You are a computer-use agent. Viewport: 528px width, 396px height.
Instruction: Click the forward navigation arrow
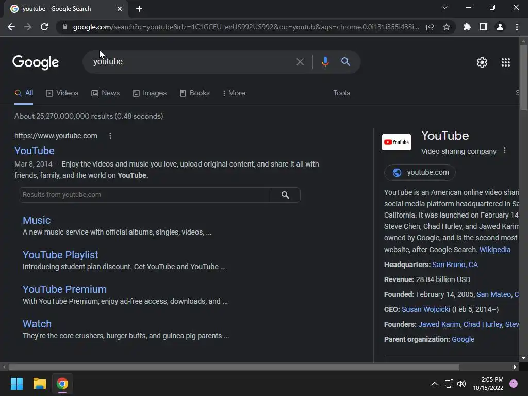[x=28, y=27]
